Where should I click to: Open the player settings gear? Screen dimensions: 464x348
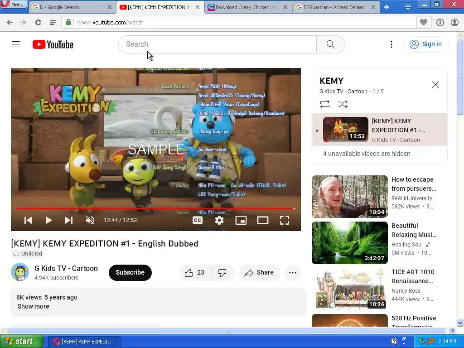tap(219, 220)
